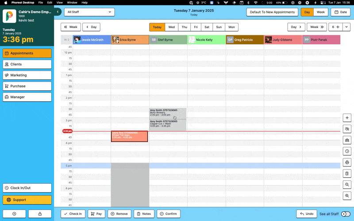Click the clipboard paste icon in right toolbar
354x221 pixels.
[347, 173]
